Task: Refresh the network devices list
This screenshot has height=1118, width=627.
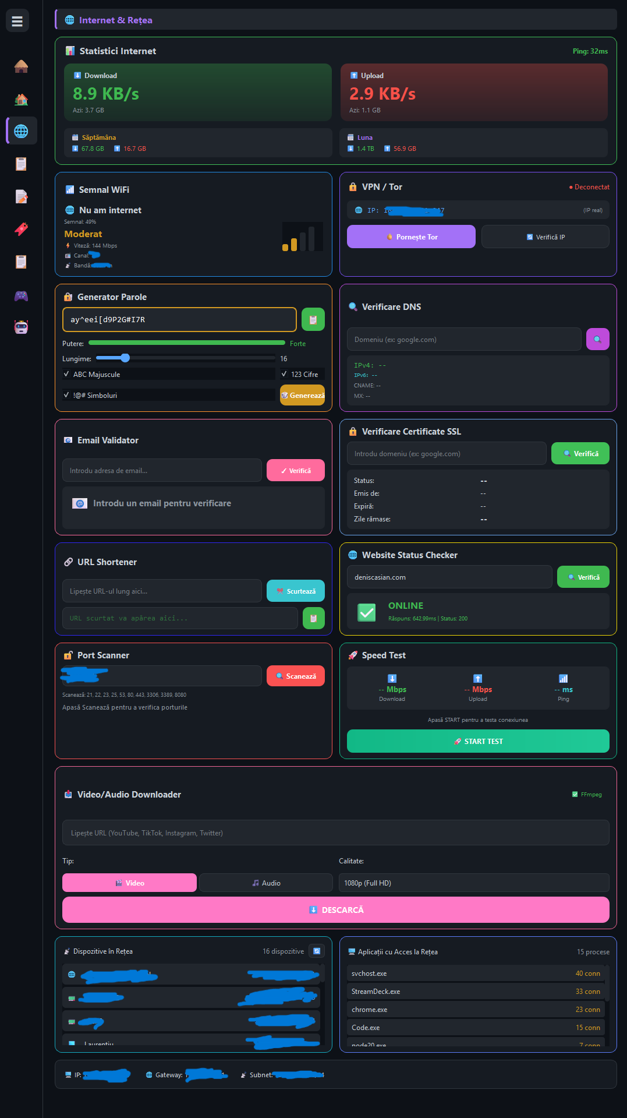Action: 317,951
